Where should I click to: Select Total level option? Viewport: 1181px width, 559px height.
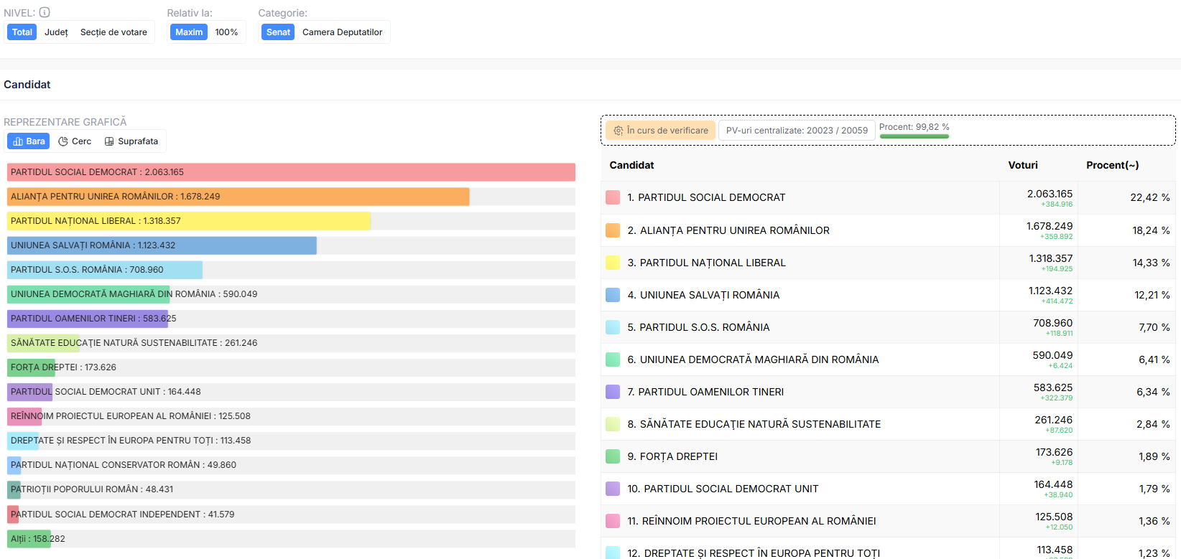tap(22, 32)
